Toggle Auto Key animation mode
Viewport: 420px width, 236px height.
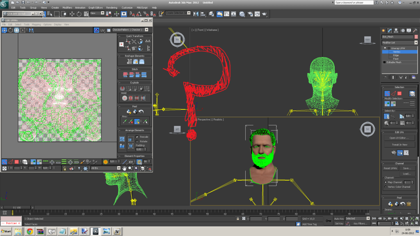point(339,219)
